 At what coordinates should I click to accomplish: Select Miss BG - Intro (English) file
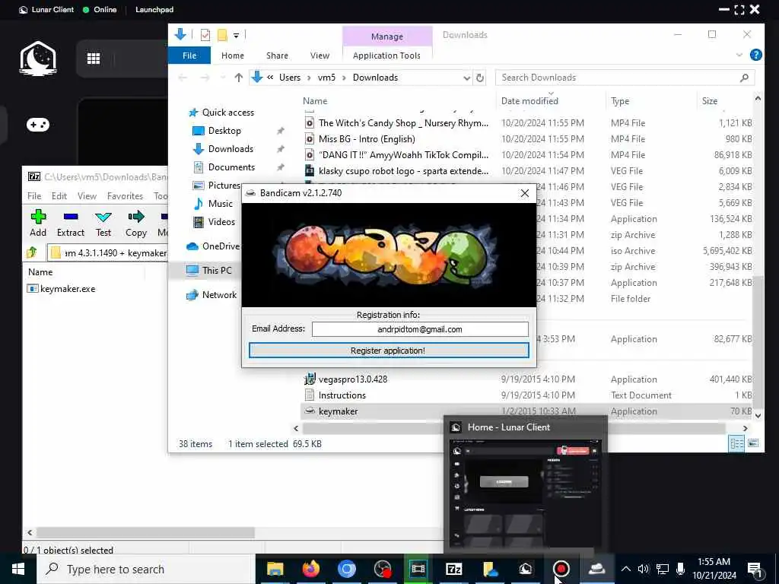click(367, 139)
